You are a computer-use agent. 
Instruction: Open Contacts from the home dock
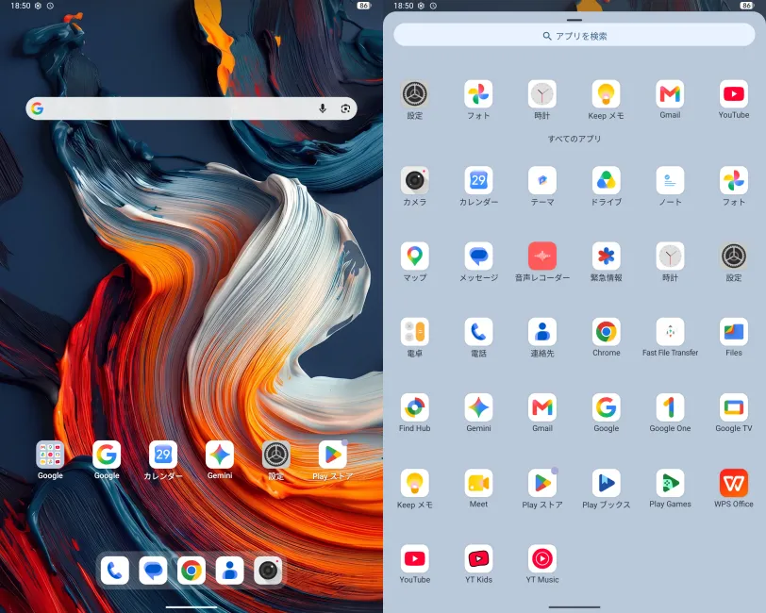click(x=229, y=570)
